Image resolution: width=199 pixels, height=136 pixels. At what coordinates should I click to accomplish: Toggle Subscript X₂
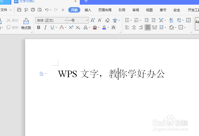pyautogui.click(x=78, y=28)
